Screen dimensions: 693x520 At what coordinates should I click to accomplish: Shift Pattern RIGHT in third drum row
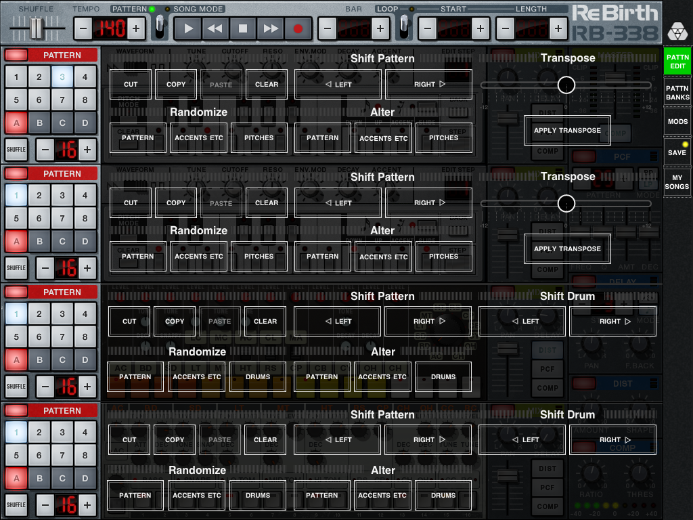pyautogui.click(x=428, y=322)
